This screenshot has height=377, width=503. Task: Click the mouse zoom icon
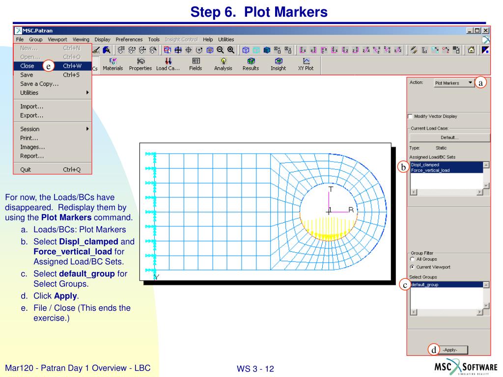[x=153, y=50]
